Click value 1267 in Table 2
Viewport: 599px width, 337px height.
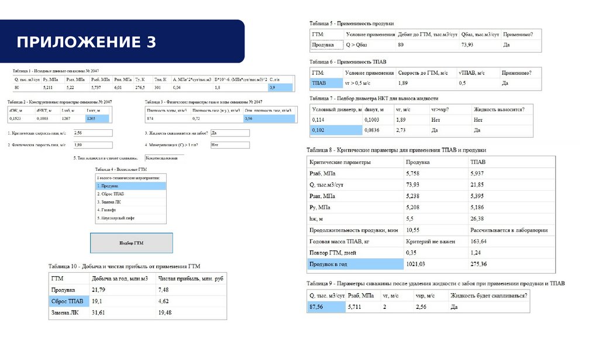coord(66,118)
